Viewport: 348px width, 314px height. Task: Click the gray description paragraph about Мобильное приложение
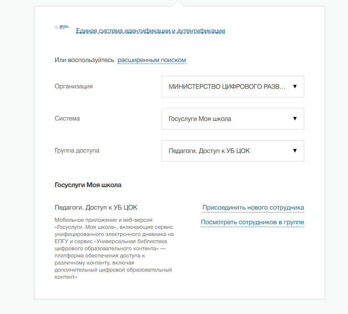(x=114, y=248)
